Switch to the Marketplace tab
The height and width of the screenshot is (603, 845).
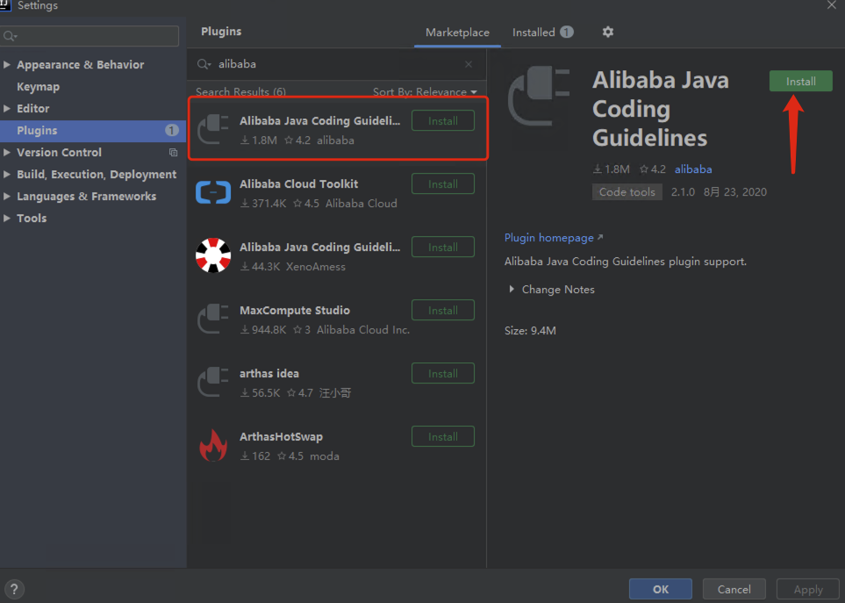tap(457, 32)
